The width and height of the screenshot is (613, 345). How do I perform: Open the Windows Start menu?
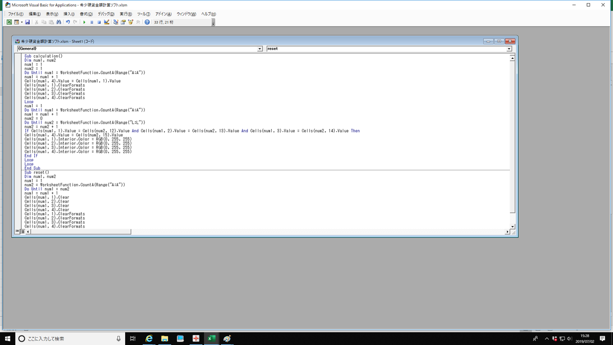(x=8, y=338)
